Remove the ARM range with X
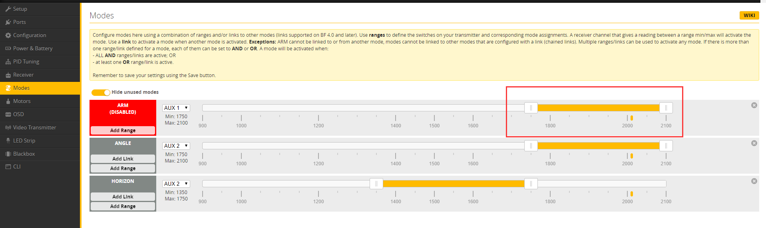The width and height of the screenshot is (766, 228). pos(754,105)
